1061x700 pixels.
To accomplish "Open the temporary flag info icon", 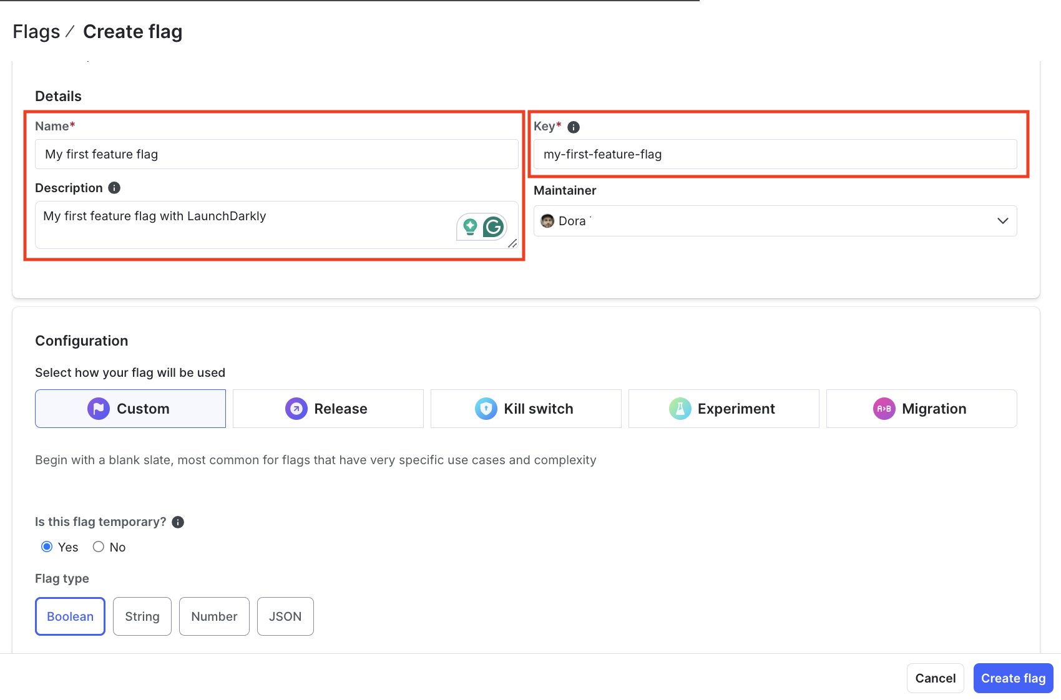I will point(177,522).
